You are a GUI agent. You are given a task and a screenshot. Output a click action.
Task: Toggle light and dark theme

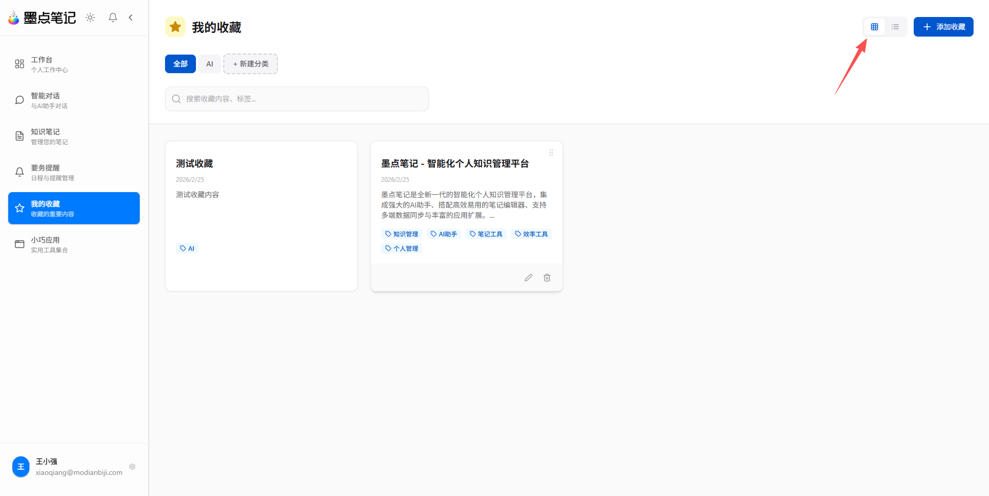90,17
